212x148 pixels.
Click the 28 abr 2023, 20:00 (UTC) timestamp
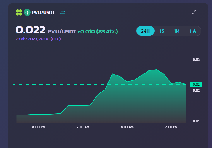coord(38,39)
